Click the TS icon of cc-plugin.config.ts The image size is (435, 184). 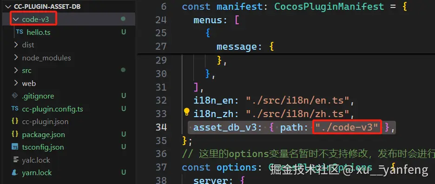tap(15, 109)
